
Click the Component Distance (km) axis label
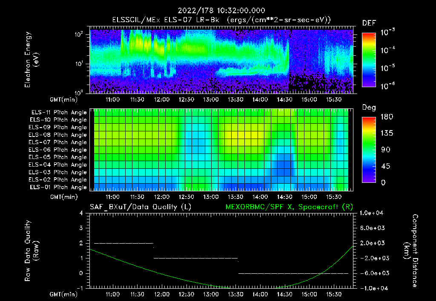pos(411,251)
